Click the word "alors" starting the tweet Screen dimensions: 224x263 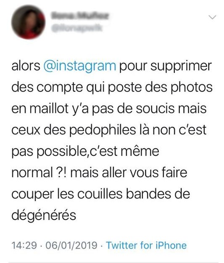[26, 66]
